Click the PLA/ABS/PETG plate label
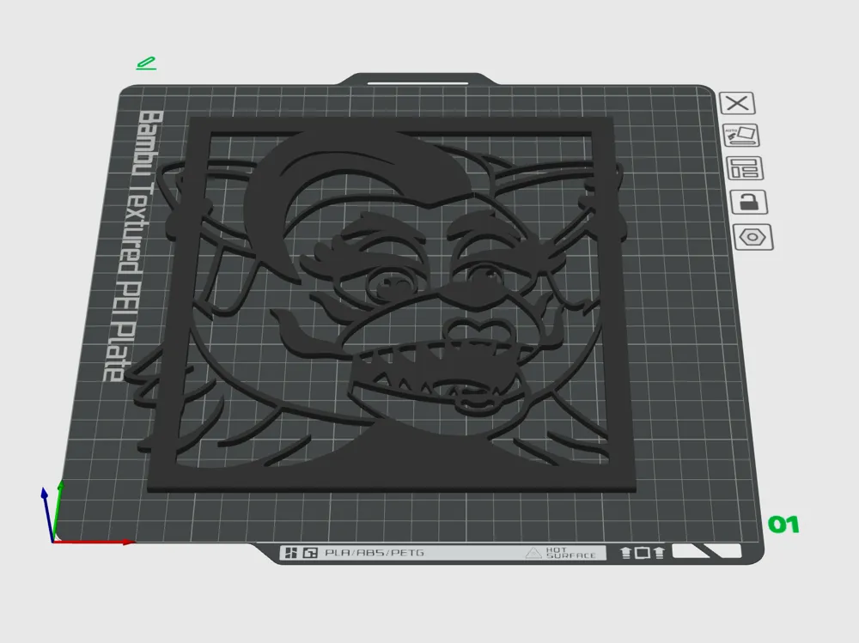The height and width of the screenshot is (643, 859). click(375, 553)
